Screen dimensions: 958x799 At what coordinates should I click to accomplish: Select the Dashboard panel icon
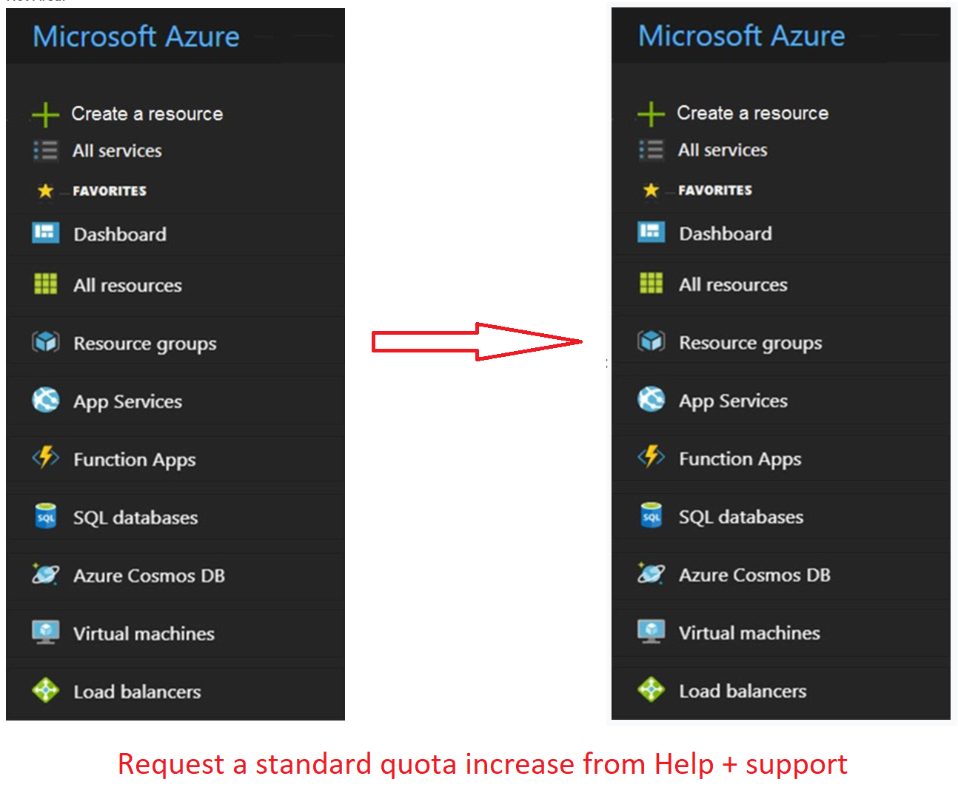click(45, 233)
